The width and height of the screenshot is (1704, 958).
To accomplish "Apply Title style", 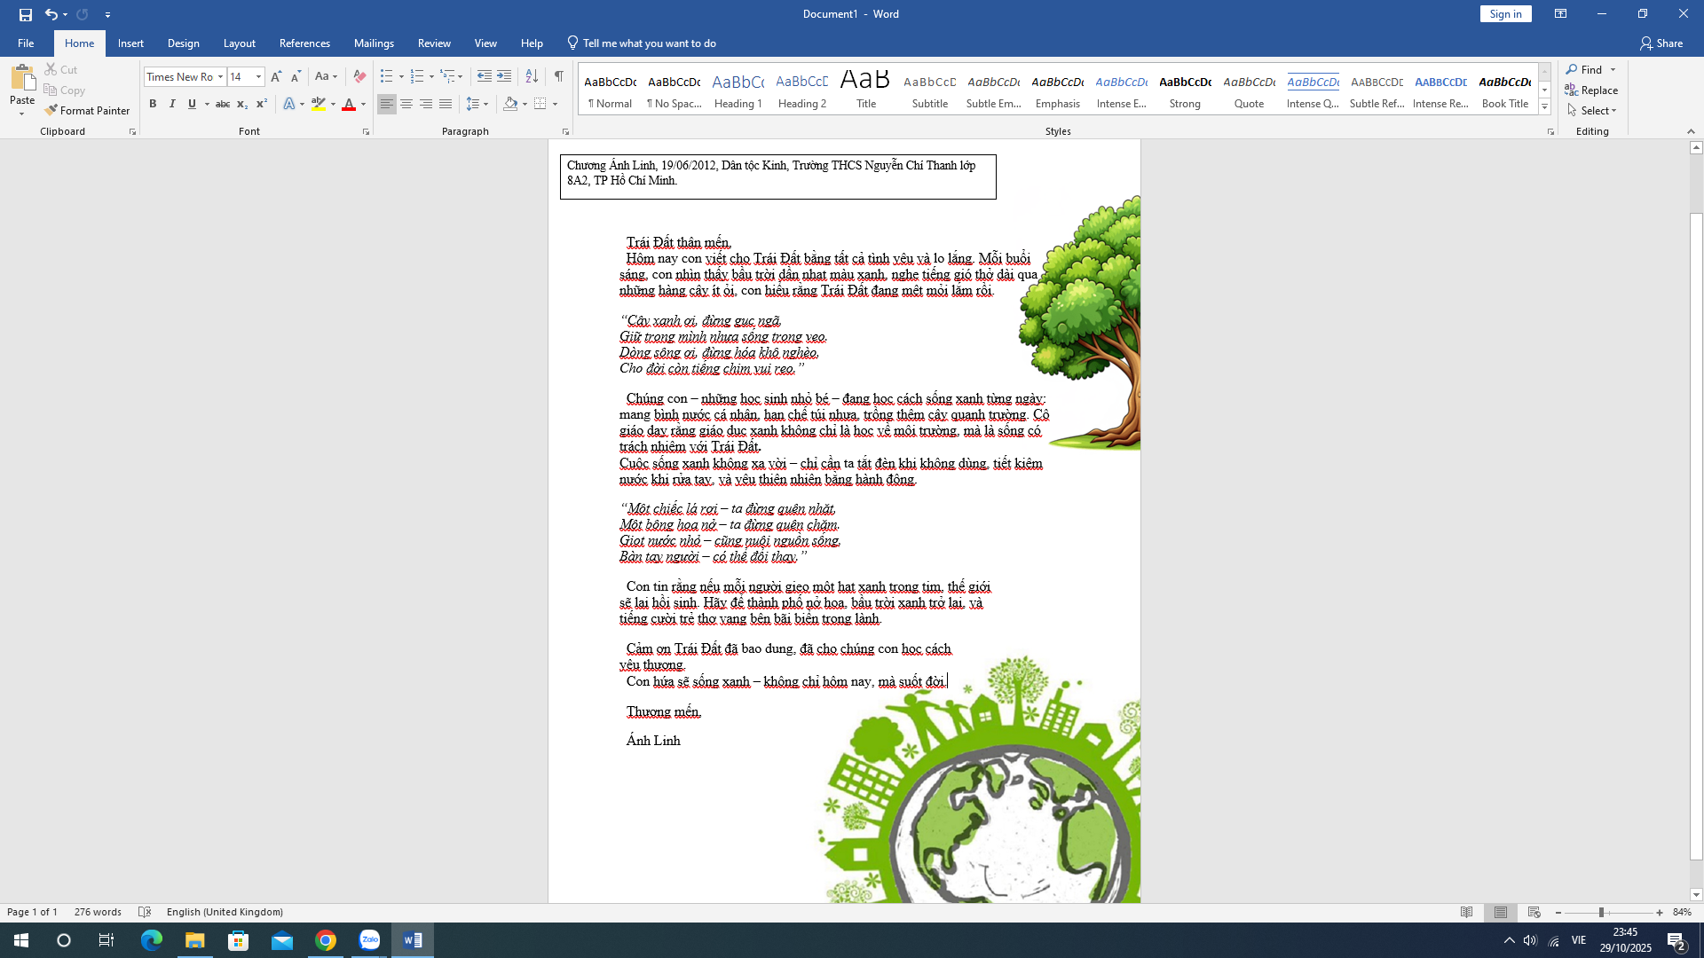I will point(866,90).
